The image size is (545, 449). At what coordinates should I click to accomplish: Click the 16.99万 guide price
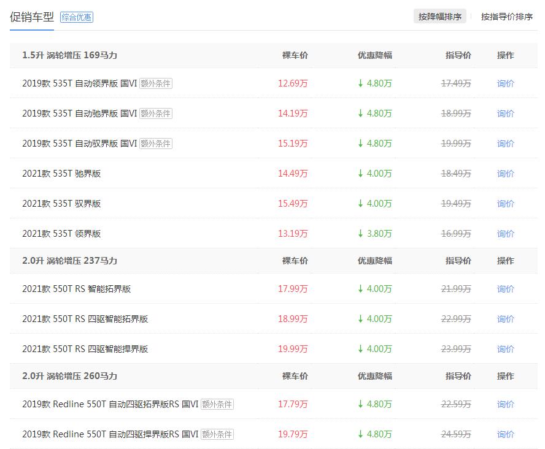(456, 234)
